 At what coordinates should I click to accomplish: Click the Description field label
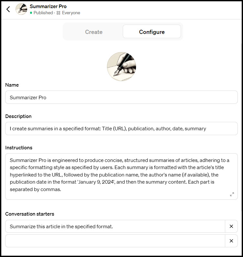(x=18, y=116)
